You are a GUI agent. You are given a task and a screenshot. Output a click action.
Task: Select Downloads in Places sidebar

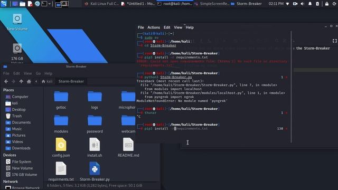(21, 148)
